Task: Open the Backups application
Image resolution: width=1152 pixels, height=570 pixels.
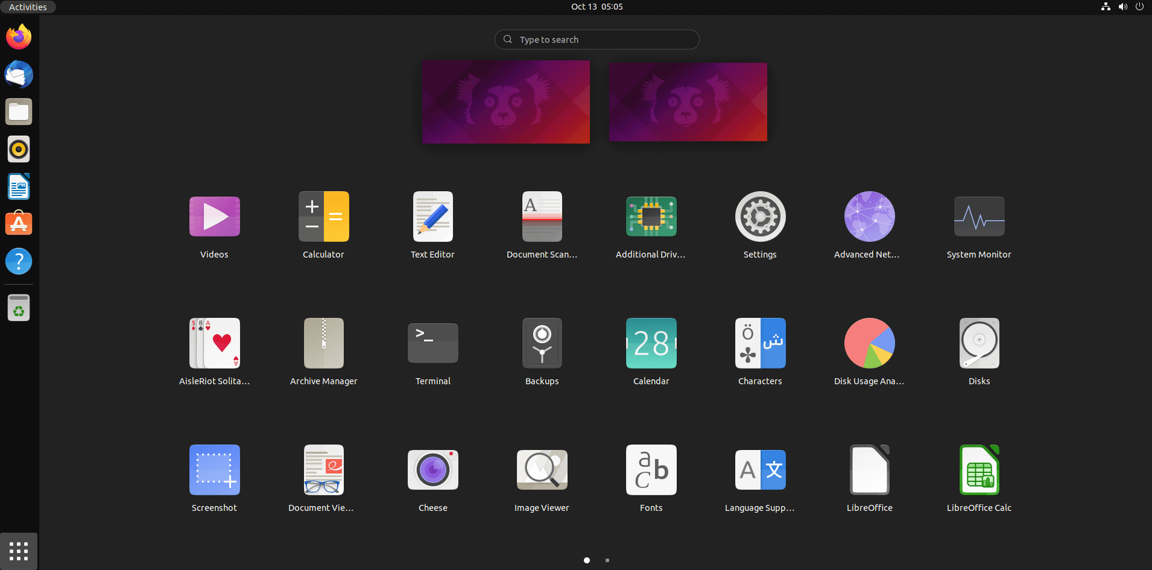Action: (542, 344)
